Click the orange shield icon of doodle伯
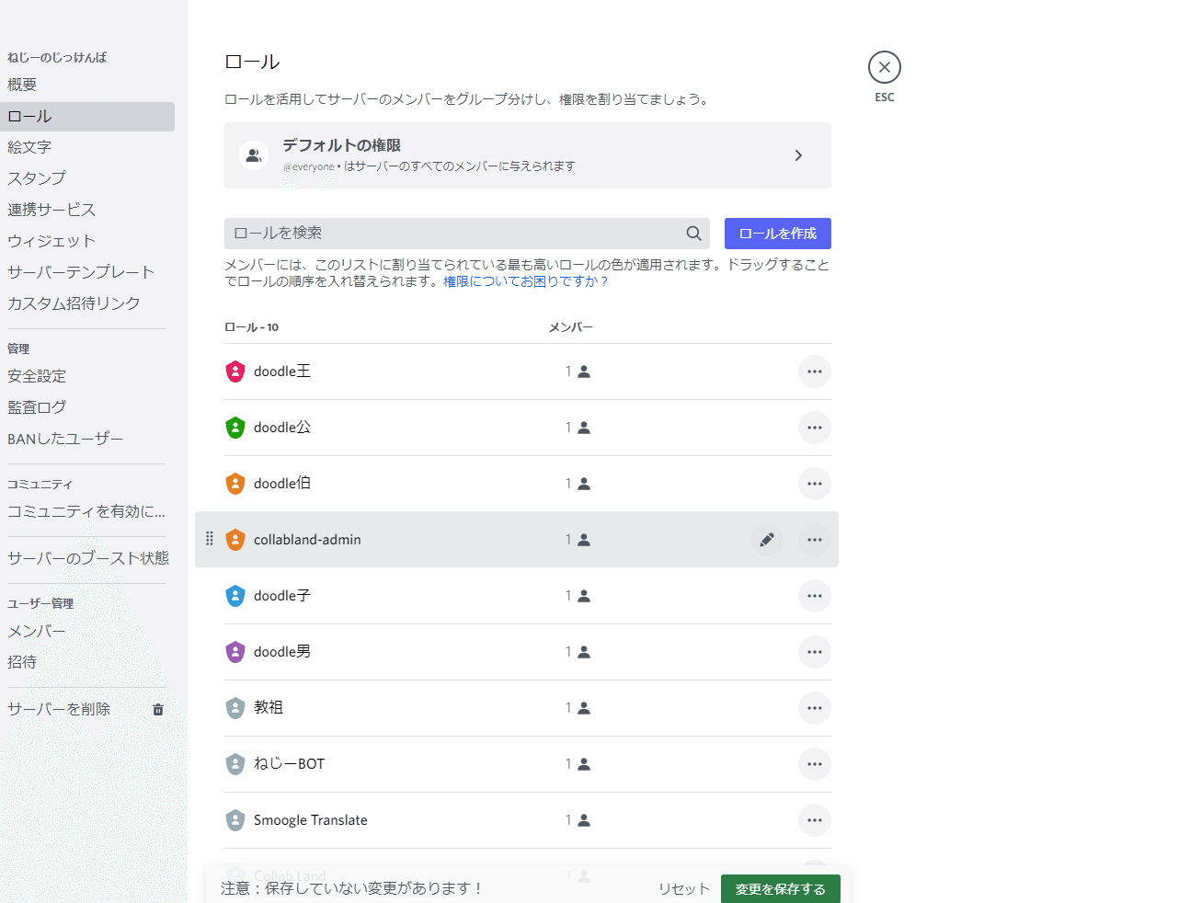 click(x=235, y=484)
